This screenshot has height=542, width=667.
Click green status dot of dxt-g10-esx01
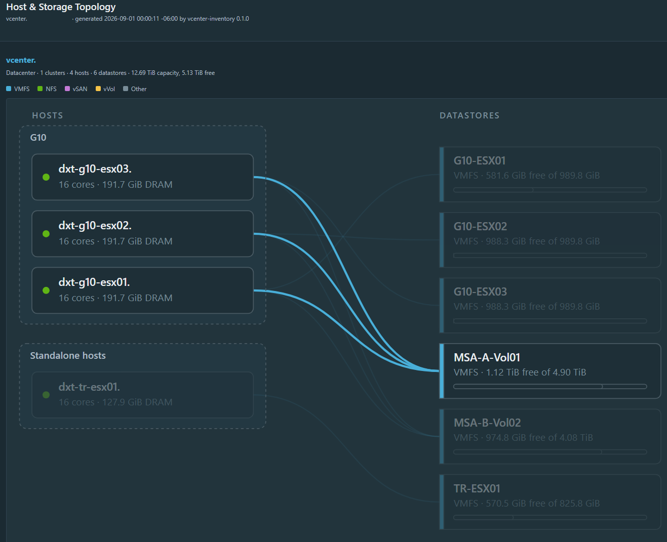pyautogui.click(x=46, y=290)
